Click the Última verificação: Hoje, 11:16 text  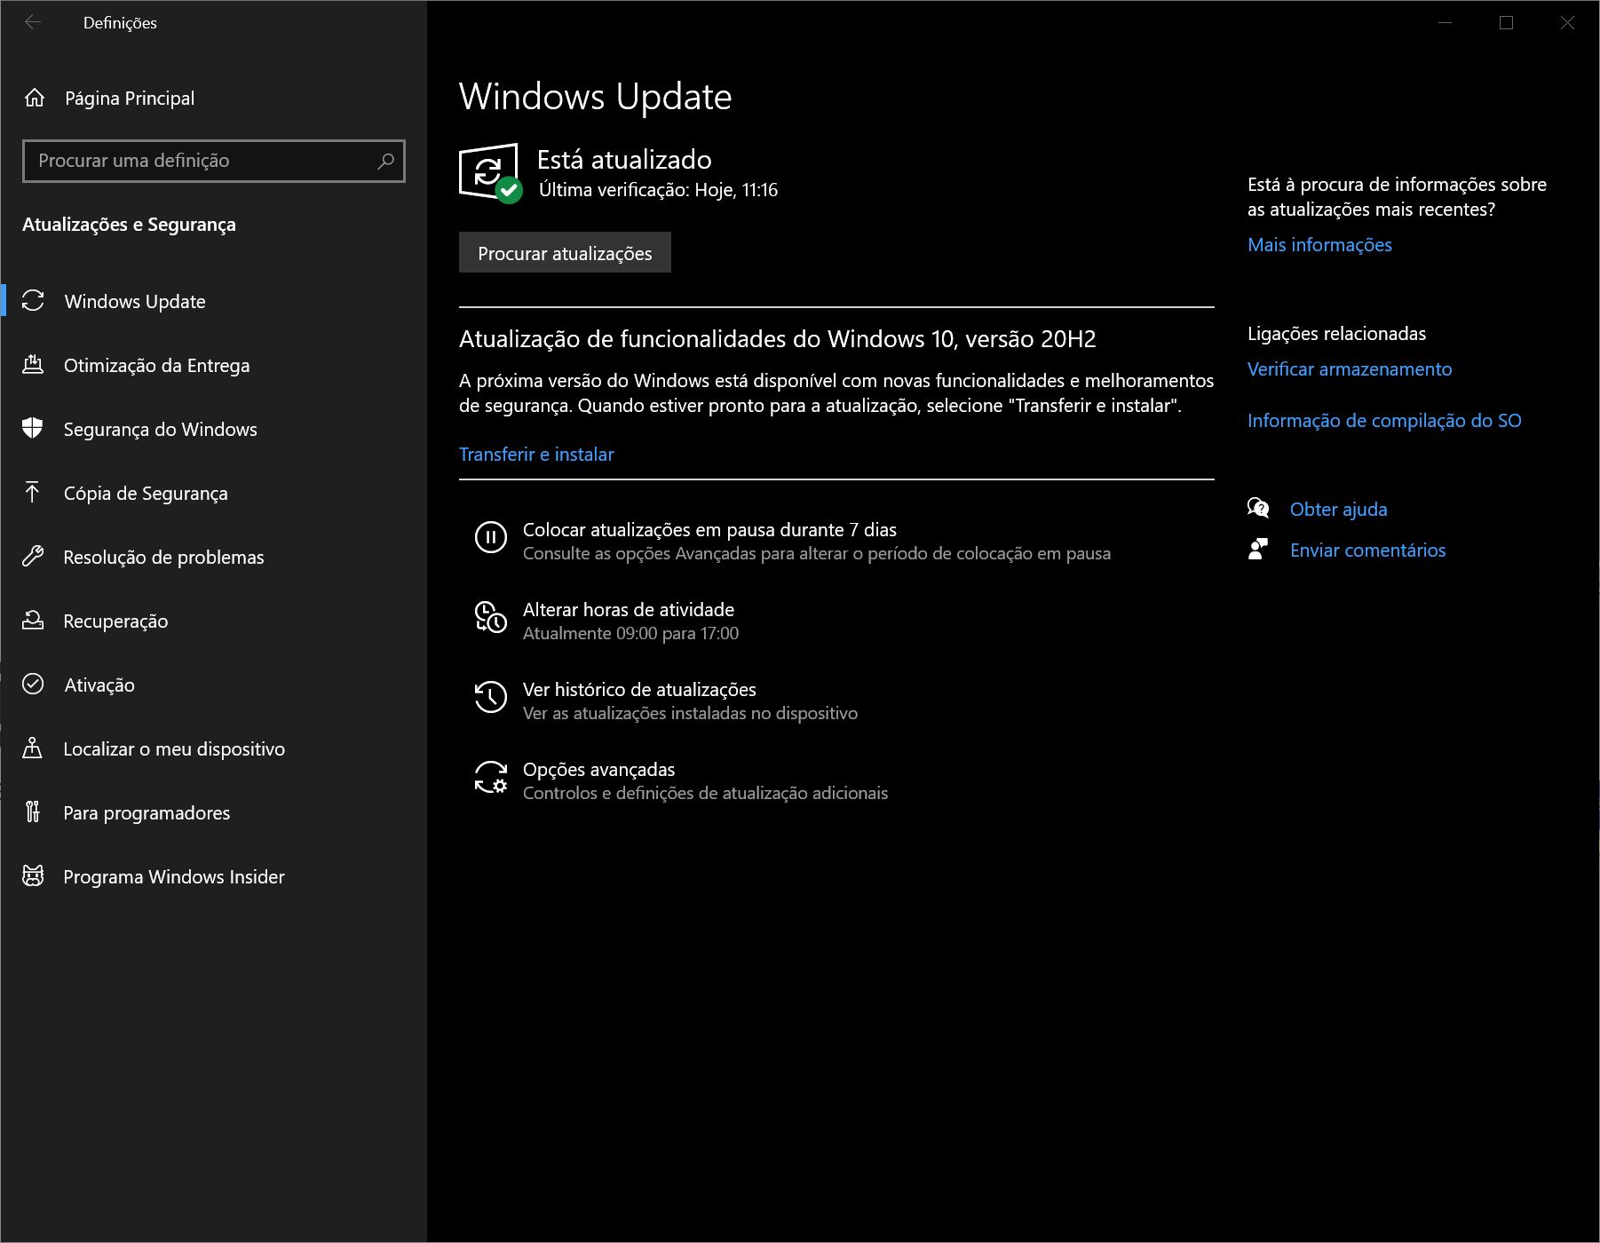point(658,189)
